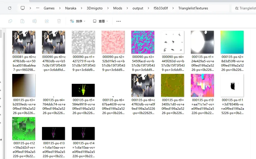
Task: Open the See more ellipsis menu
Action: pyautogui.click(x=118, y=21)
